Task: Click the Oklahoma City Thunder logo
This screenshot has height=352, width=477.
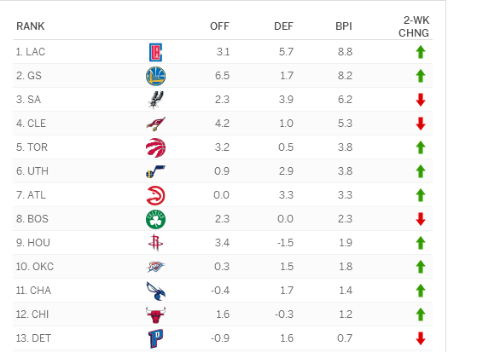Action: click(155, 267)
